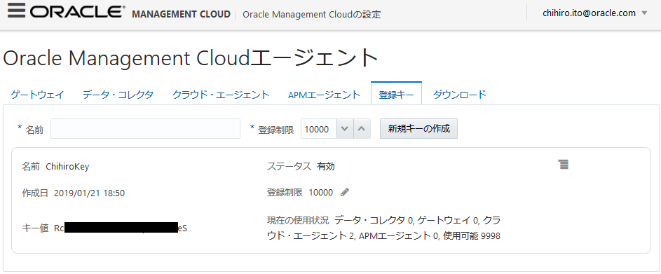Image resolution: width=661 pixels, height=274 pixels.
Task: Select the 登録キー tab
Action: (396, 94)
